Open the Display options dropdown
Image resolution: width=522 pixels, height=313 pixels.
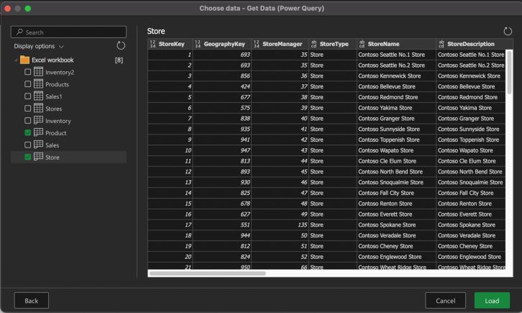coord(39,46)
